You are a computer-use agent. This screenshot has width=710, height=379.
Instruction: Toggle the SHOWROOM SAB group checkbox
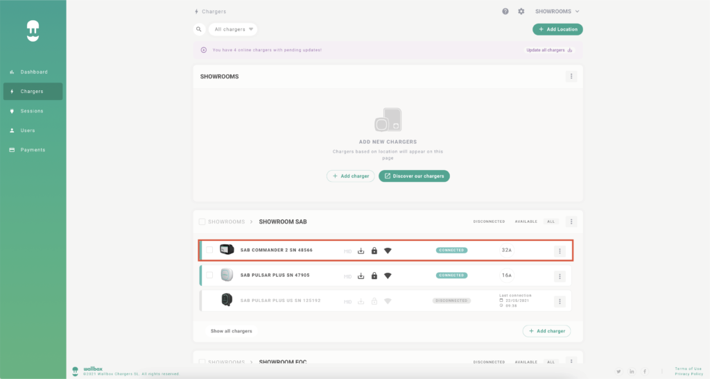202,221
